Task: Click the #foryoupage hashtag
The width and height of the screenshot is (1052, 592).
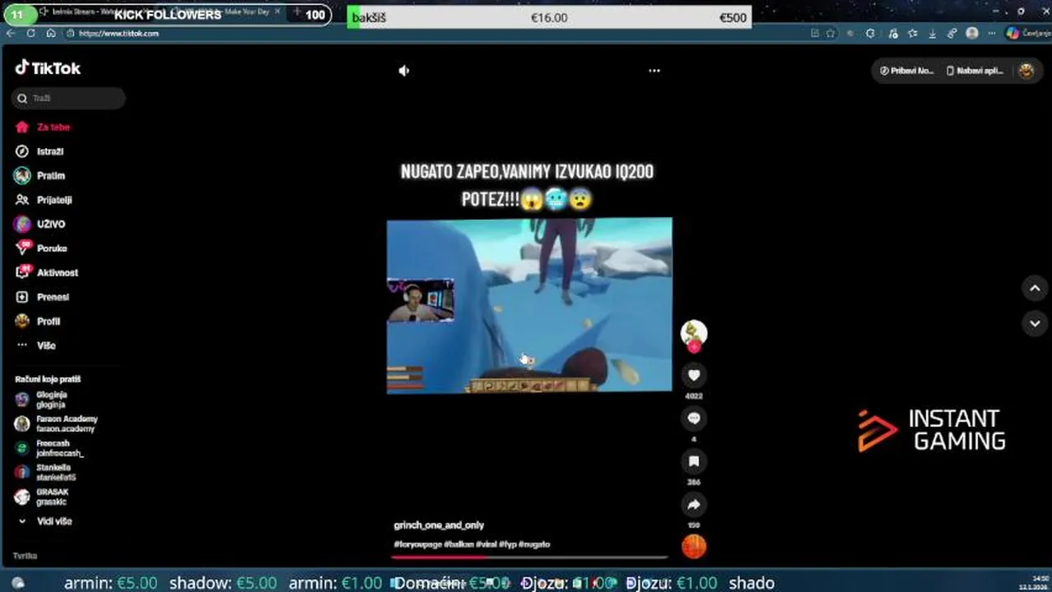Action: coord(417,544)
